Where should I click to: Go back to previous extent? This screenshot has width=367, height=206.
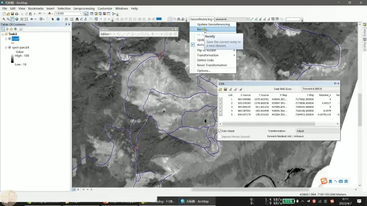pos(32,19)
